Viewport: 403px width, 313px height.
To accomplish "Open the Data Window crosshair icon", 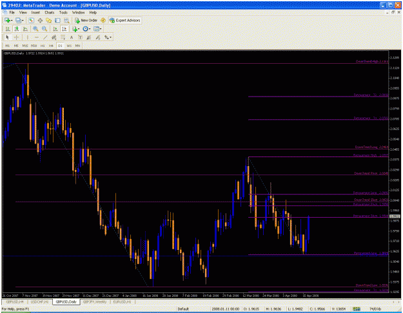I will click(x=40, y=20).
